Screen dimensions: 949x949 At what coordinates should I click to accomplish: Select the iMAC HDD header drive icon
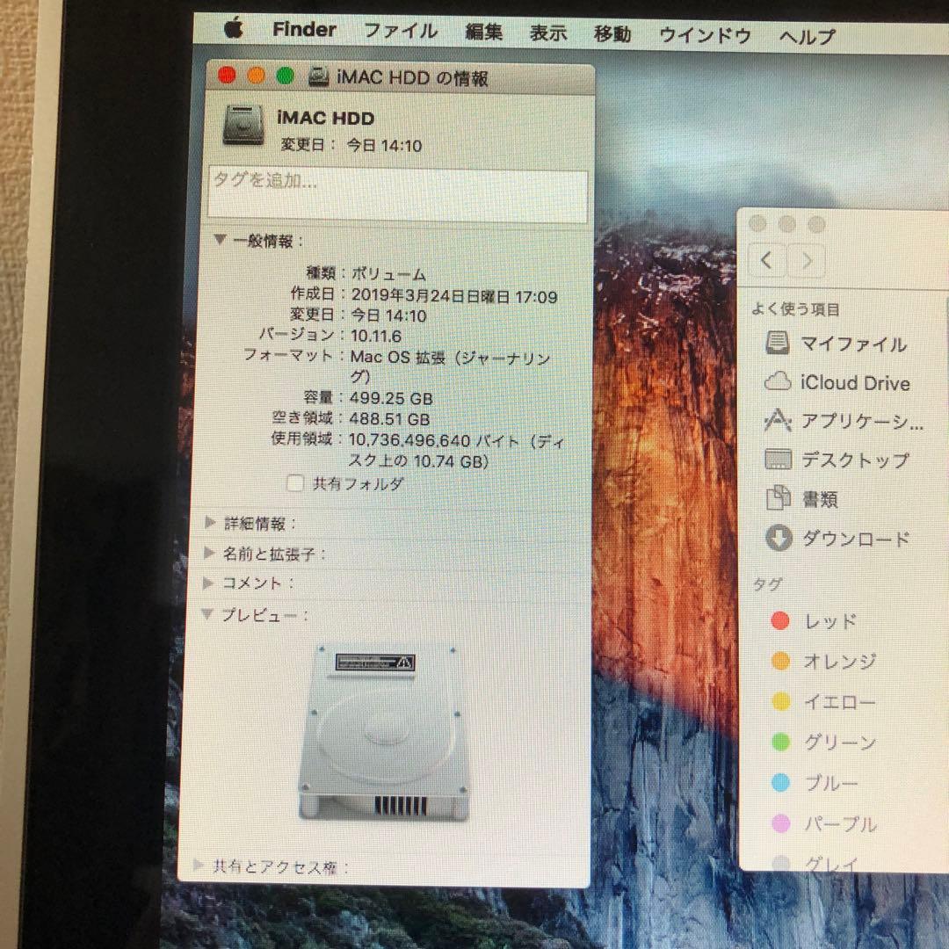coord(243,125)
